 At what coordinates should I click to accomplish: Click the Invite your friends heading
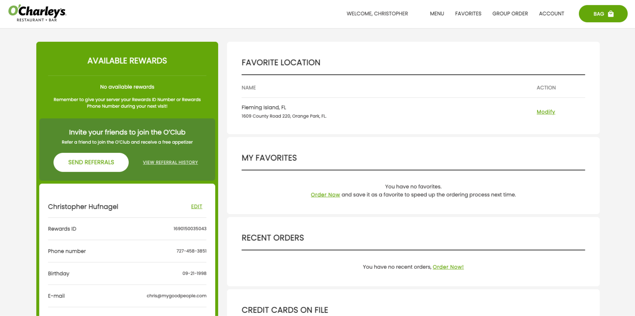click(127, 132)
